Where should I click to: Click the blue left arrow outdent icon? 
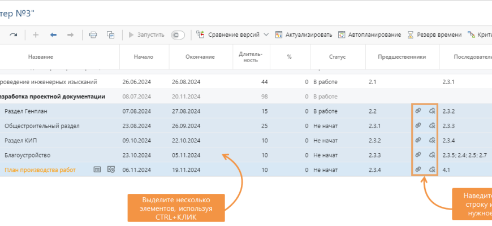[x=53, y=35]
